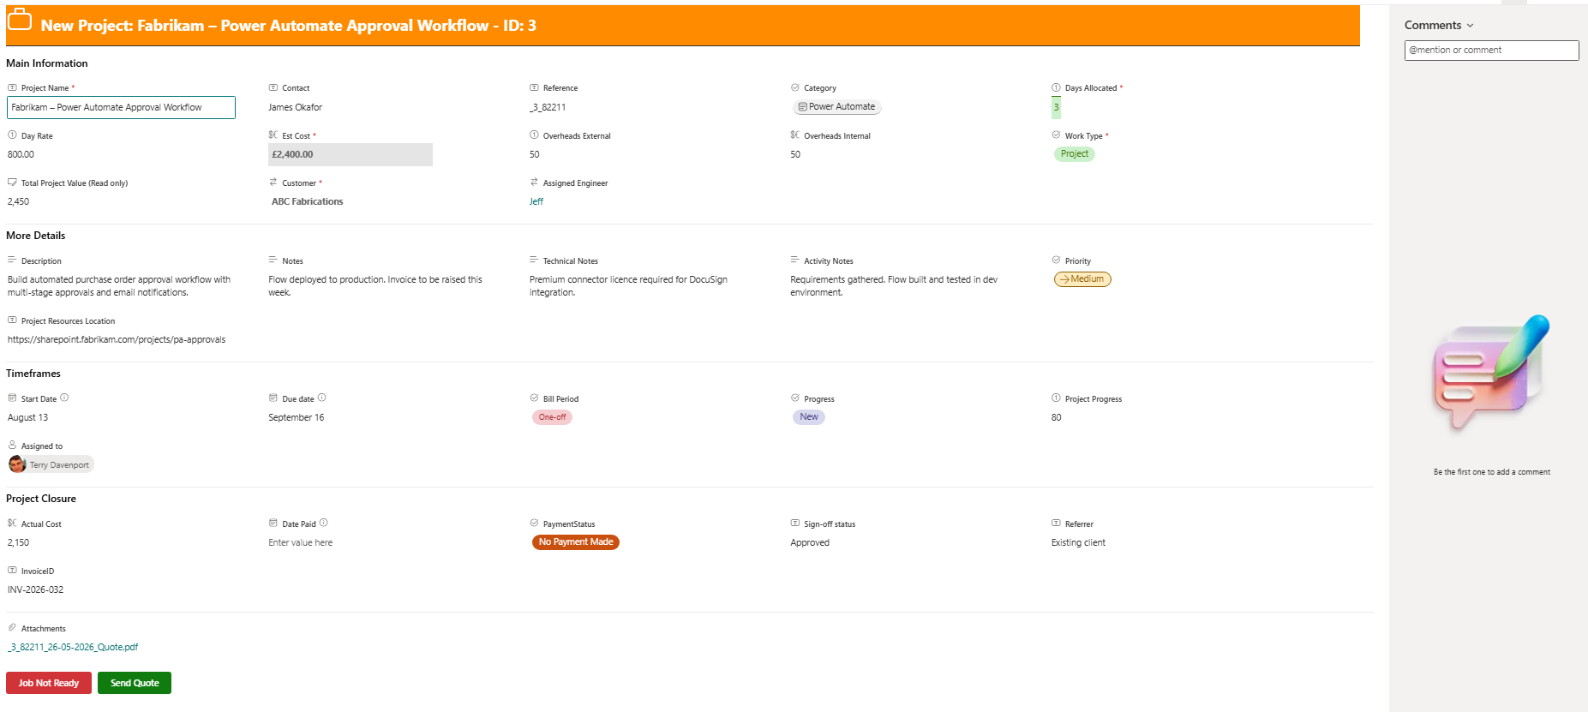
Task: Click the info icon next to Date Paid
Action: [x=324, y=523]
